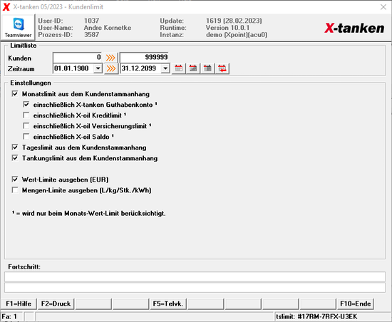Image resolution: width=392 pixels, height=322 pixels.
Task: Click status bar text 'Fa: 1'
Action: [9, 317]
